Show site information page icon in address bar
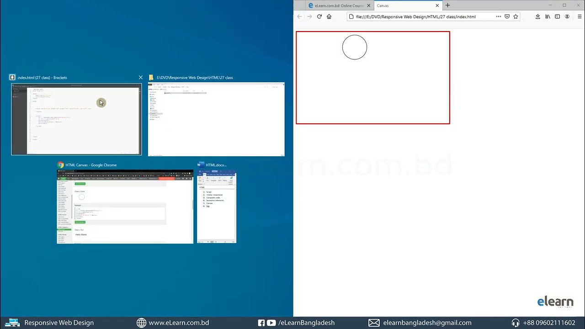The width and height of the screenshot is (585, 329). [x=351, y=16]
